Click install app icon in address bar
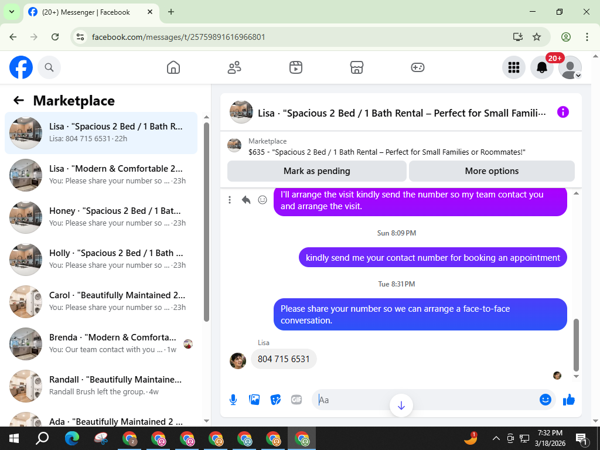The image size is (600, 450). click(518, 37)
